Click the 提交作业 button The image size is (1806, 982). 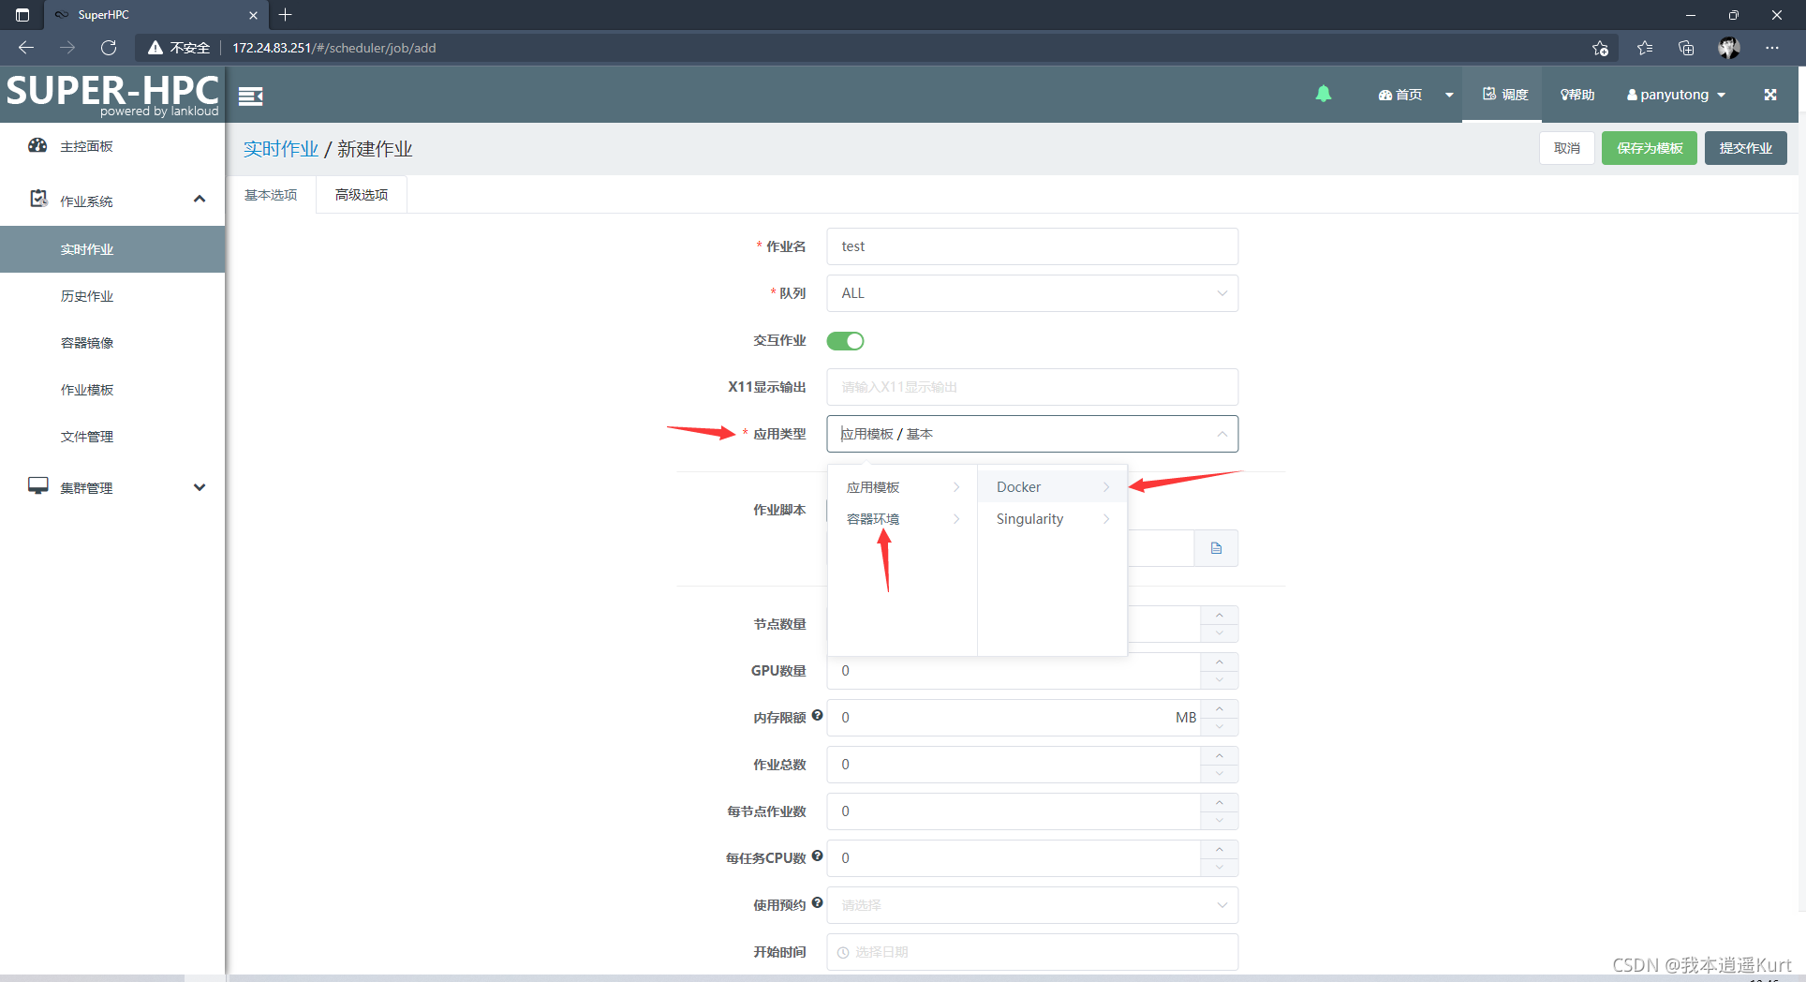tap(1746, 148)
